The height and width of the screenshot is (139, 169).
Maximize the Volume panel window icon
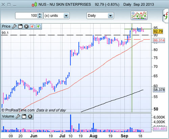click(x=24, y=116)
